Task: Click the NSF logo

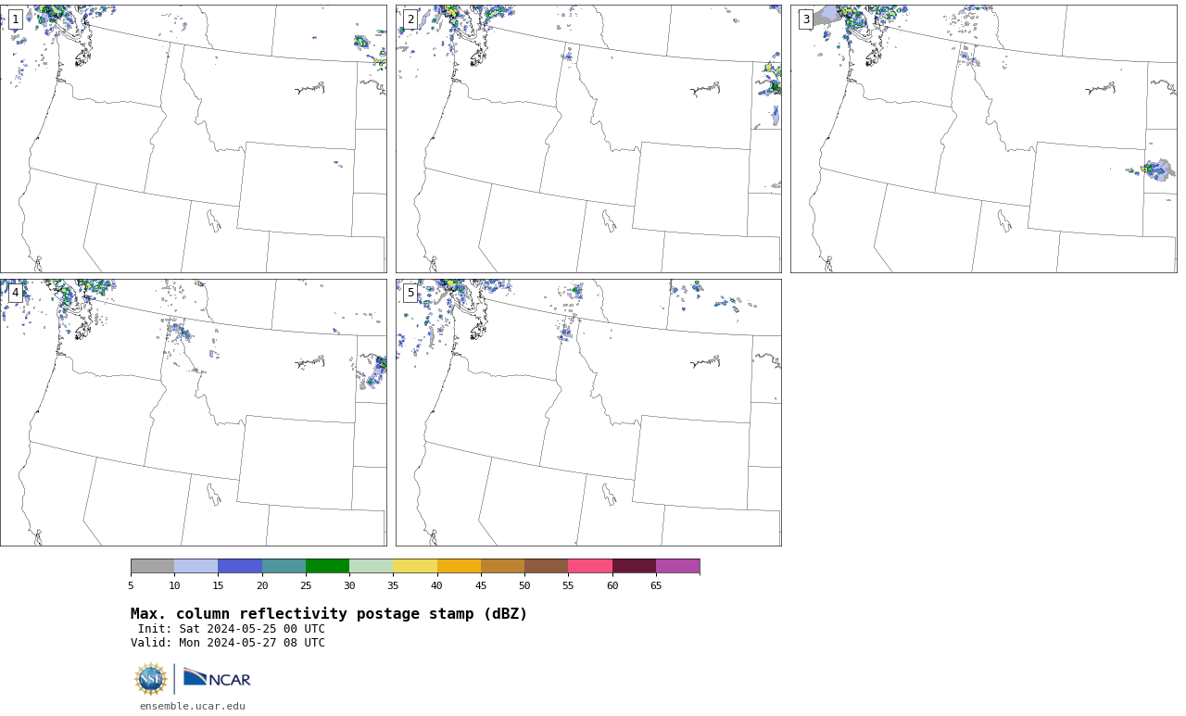Action: point(151,679)
